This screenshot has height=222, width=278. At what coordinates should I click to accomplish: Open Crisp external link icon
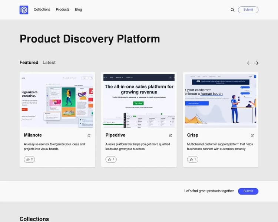pyautogui.click(x=252, y=135)
